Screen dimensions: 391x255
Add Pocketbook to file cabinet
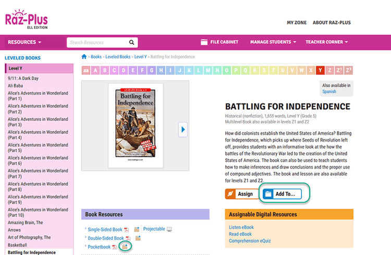pyautogui.click(x=125, y=247)
